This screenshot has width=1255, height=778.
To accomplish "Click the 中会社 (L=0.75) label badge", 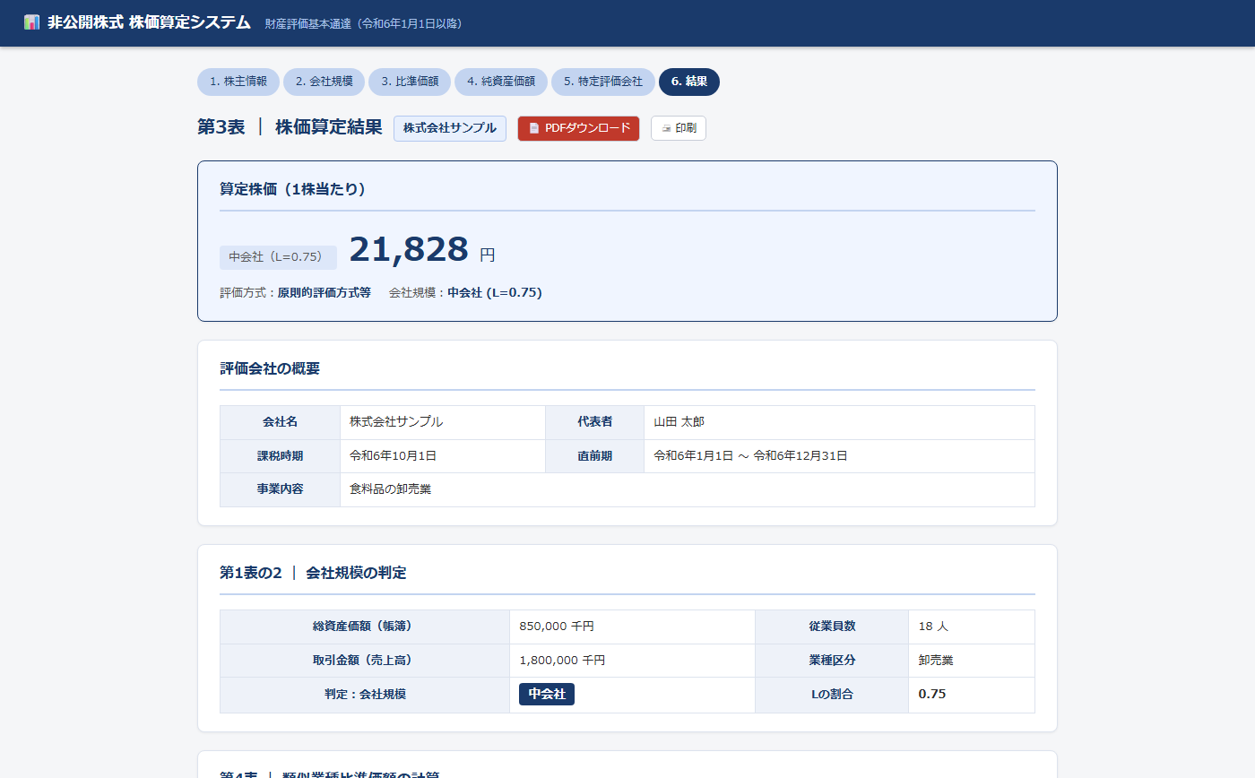I will [x=278, y=257].
